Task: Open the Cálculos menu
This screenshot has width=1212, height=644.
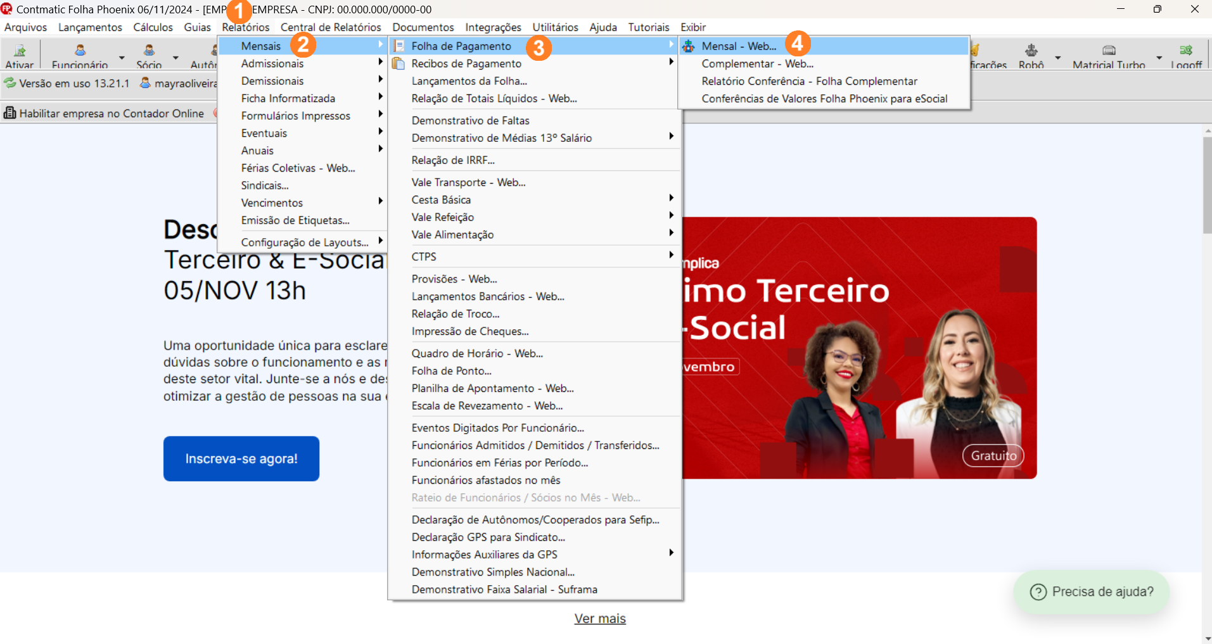Action: (153, 27)
